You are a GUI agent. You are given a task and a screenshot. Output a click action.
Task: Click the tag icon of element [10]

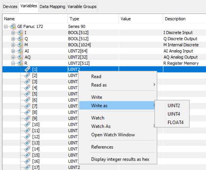click(28, 125)
